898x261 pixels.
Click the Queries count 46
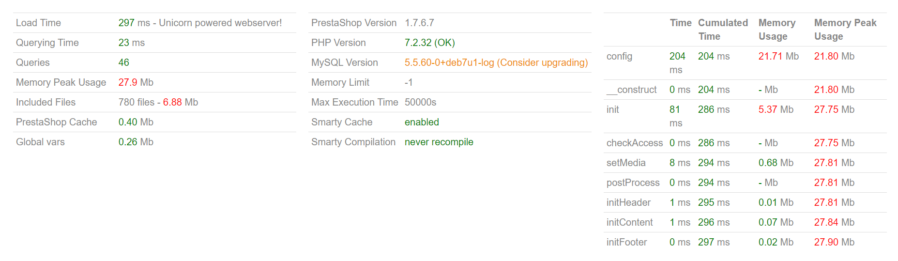(124, 62)
